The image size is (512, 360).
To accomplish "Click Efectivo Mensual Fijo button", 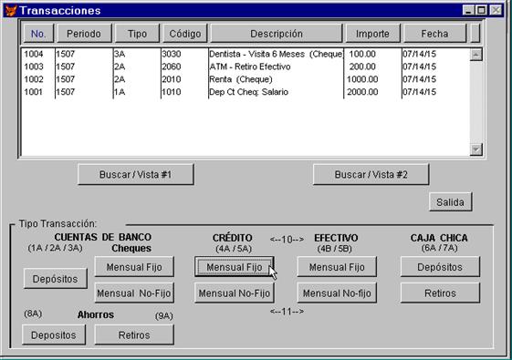I will 337,267.
